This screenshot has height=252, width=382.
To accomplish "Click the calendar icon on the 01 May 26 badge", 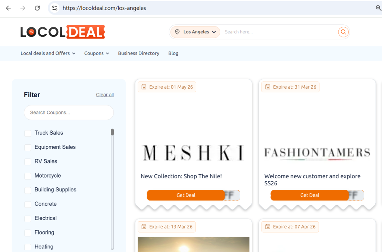I will [x=144, y=86].
